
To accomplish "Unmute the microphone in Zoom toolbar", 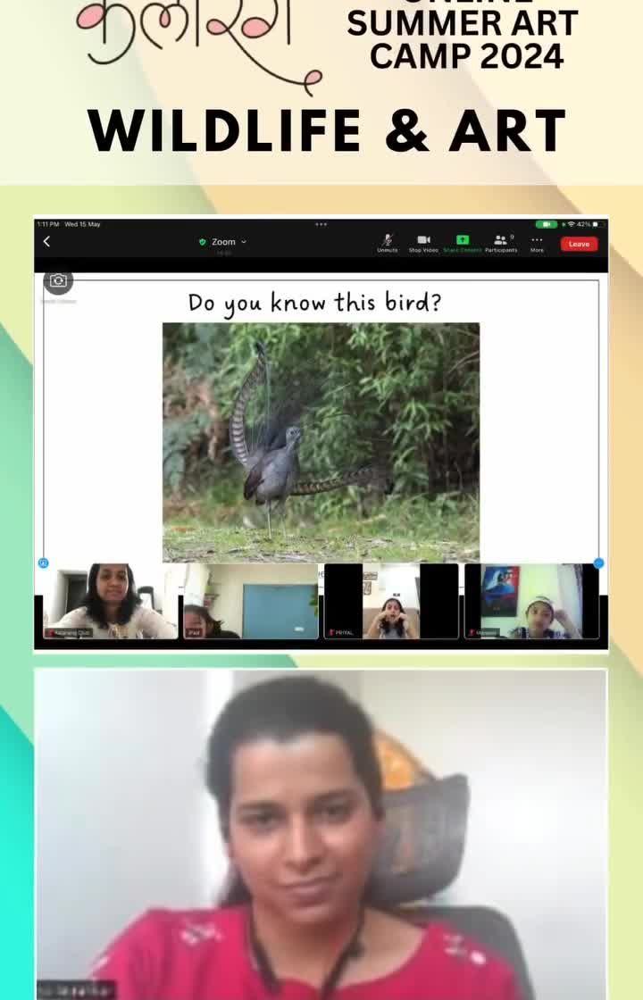I will click(x=387, y=241).
